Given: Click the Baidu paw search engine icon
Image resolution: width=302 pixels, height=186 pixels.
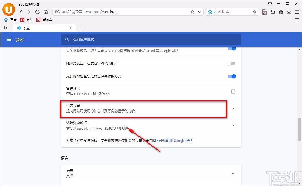Looking at the screenshot, I should point(210,12).
